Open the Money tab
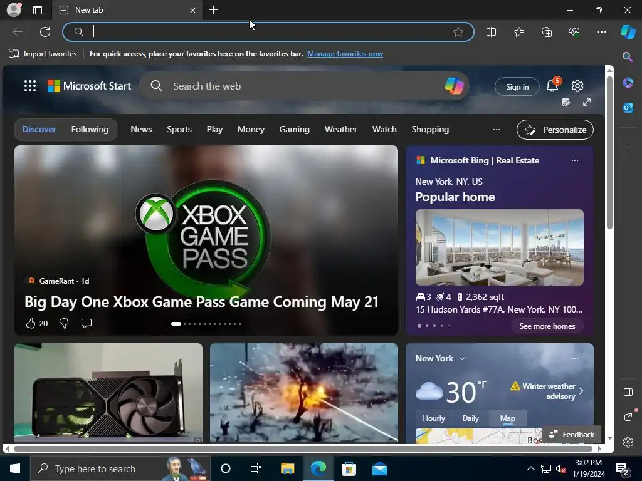Screen dimensions: 642x481 (251, 129)
